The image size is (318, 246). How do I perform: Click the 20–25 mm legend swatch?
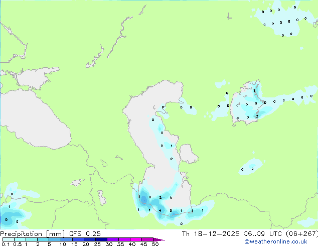tap(89, 239)
